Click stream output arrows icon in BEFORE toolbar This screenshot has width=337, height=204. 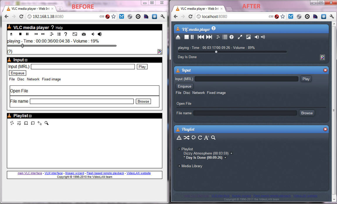point(52,34)
